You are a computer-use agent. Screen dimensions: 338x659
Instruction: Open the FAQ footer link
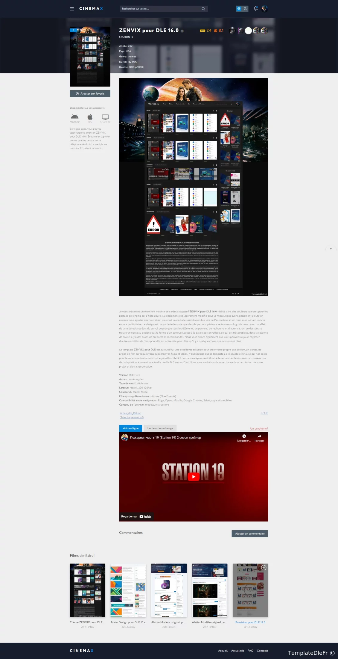[250, 651]
